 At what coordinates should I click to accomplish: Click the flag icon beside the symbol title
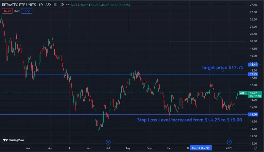56,5
